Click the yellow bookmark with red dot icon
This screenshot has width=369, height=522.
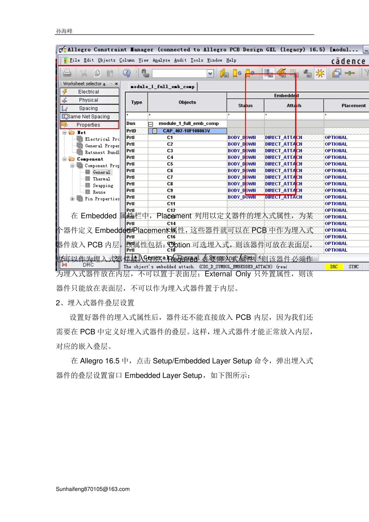(250, 73)
